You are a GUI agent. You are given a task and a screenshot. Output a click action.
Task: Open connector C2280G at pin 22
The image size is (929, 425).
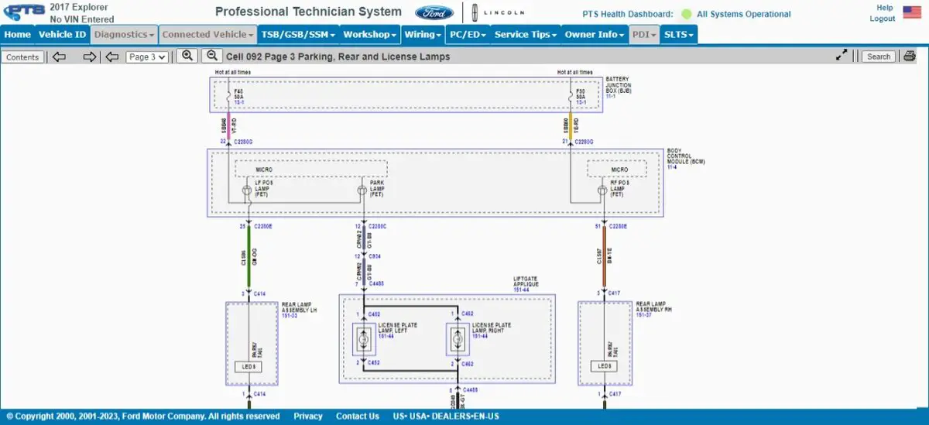242,142
